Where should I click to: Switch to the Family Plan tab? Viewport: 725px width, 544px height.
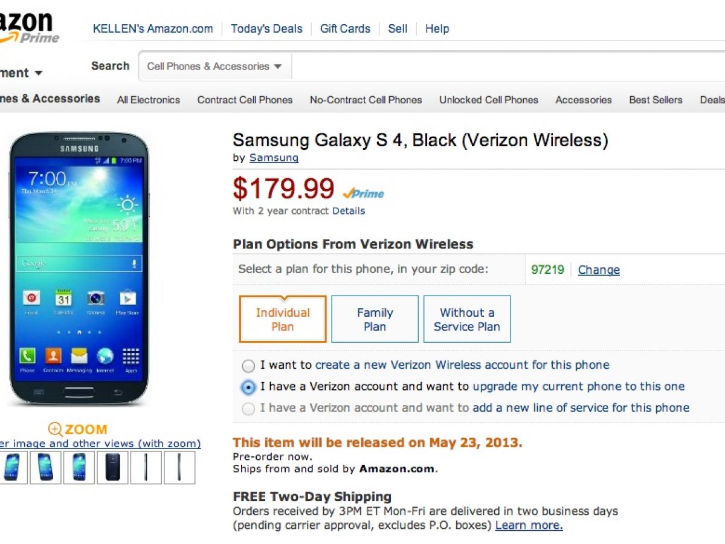[375, 319]
